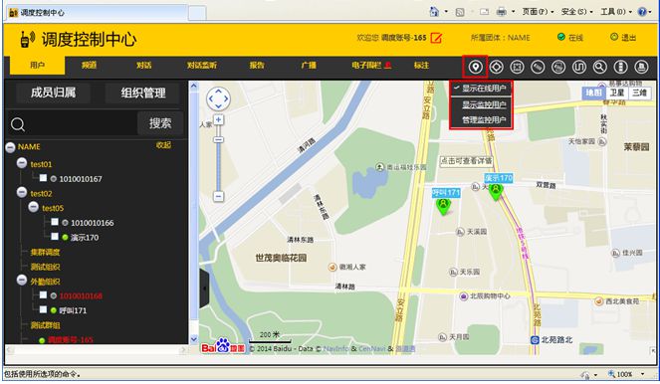Viewport: 660px width, 384px height.
Task: Select the ruler measuring tool icon
Action: pyautogui.click(x=538, y=67)
